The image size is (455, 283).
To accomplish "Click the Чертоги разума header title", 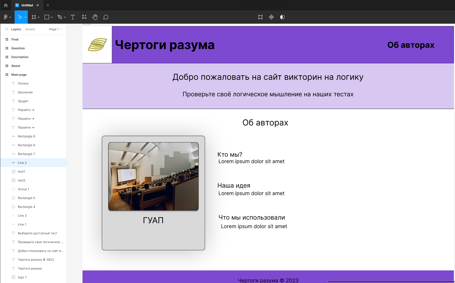I will (x=165, y=45).
